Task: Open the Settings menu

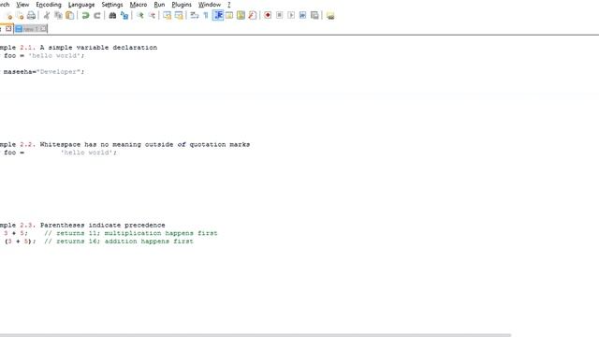Action: click(112, 5)
